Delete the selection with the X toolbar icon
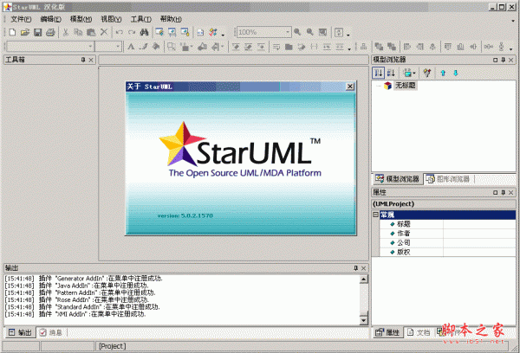Screen dimensions: 520x353 pos(104,32)
